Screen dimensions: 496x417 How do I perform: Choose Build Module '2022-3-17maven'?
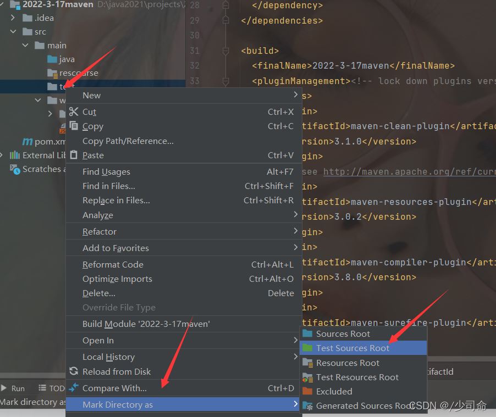(x=184, y=324)
